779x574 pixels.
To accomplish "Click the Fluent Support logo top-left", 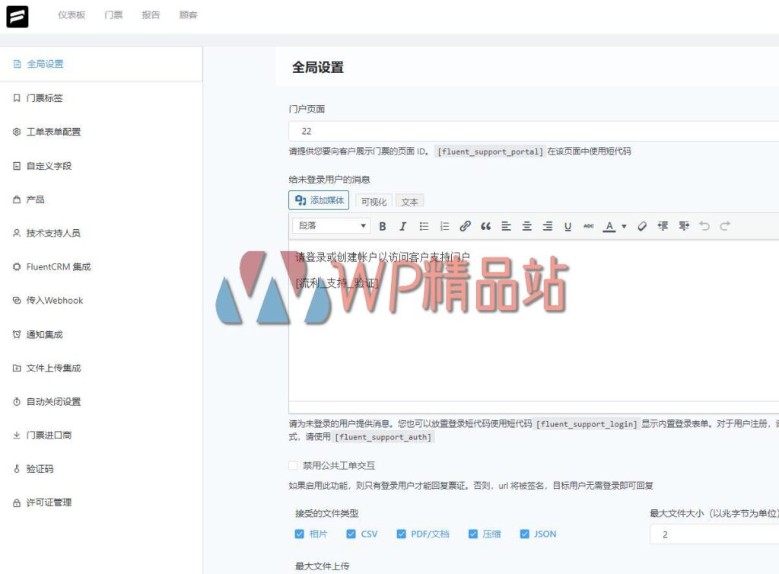I will 17,17.
